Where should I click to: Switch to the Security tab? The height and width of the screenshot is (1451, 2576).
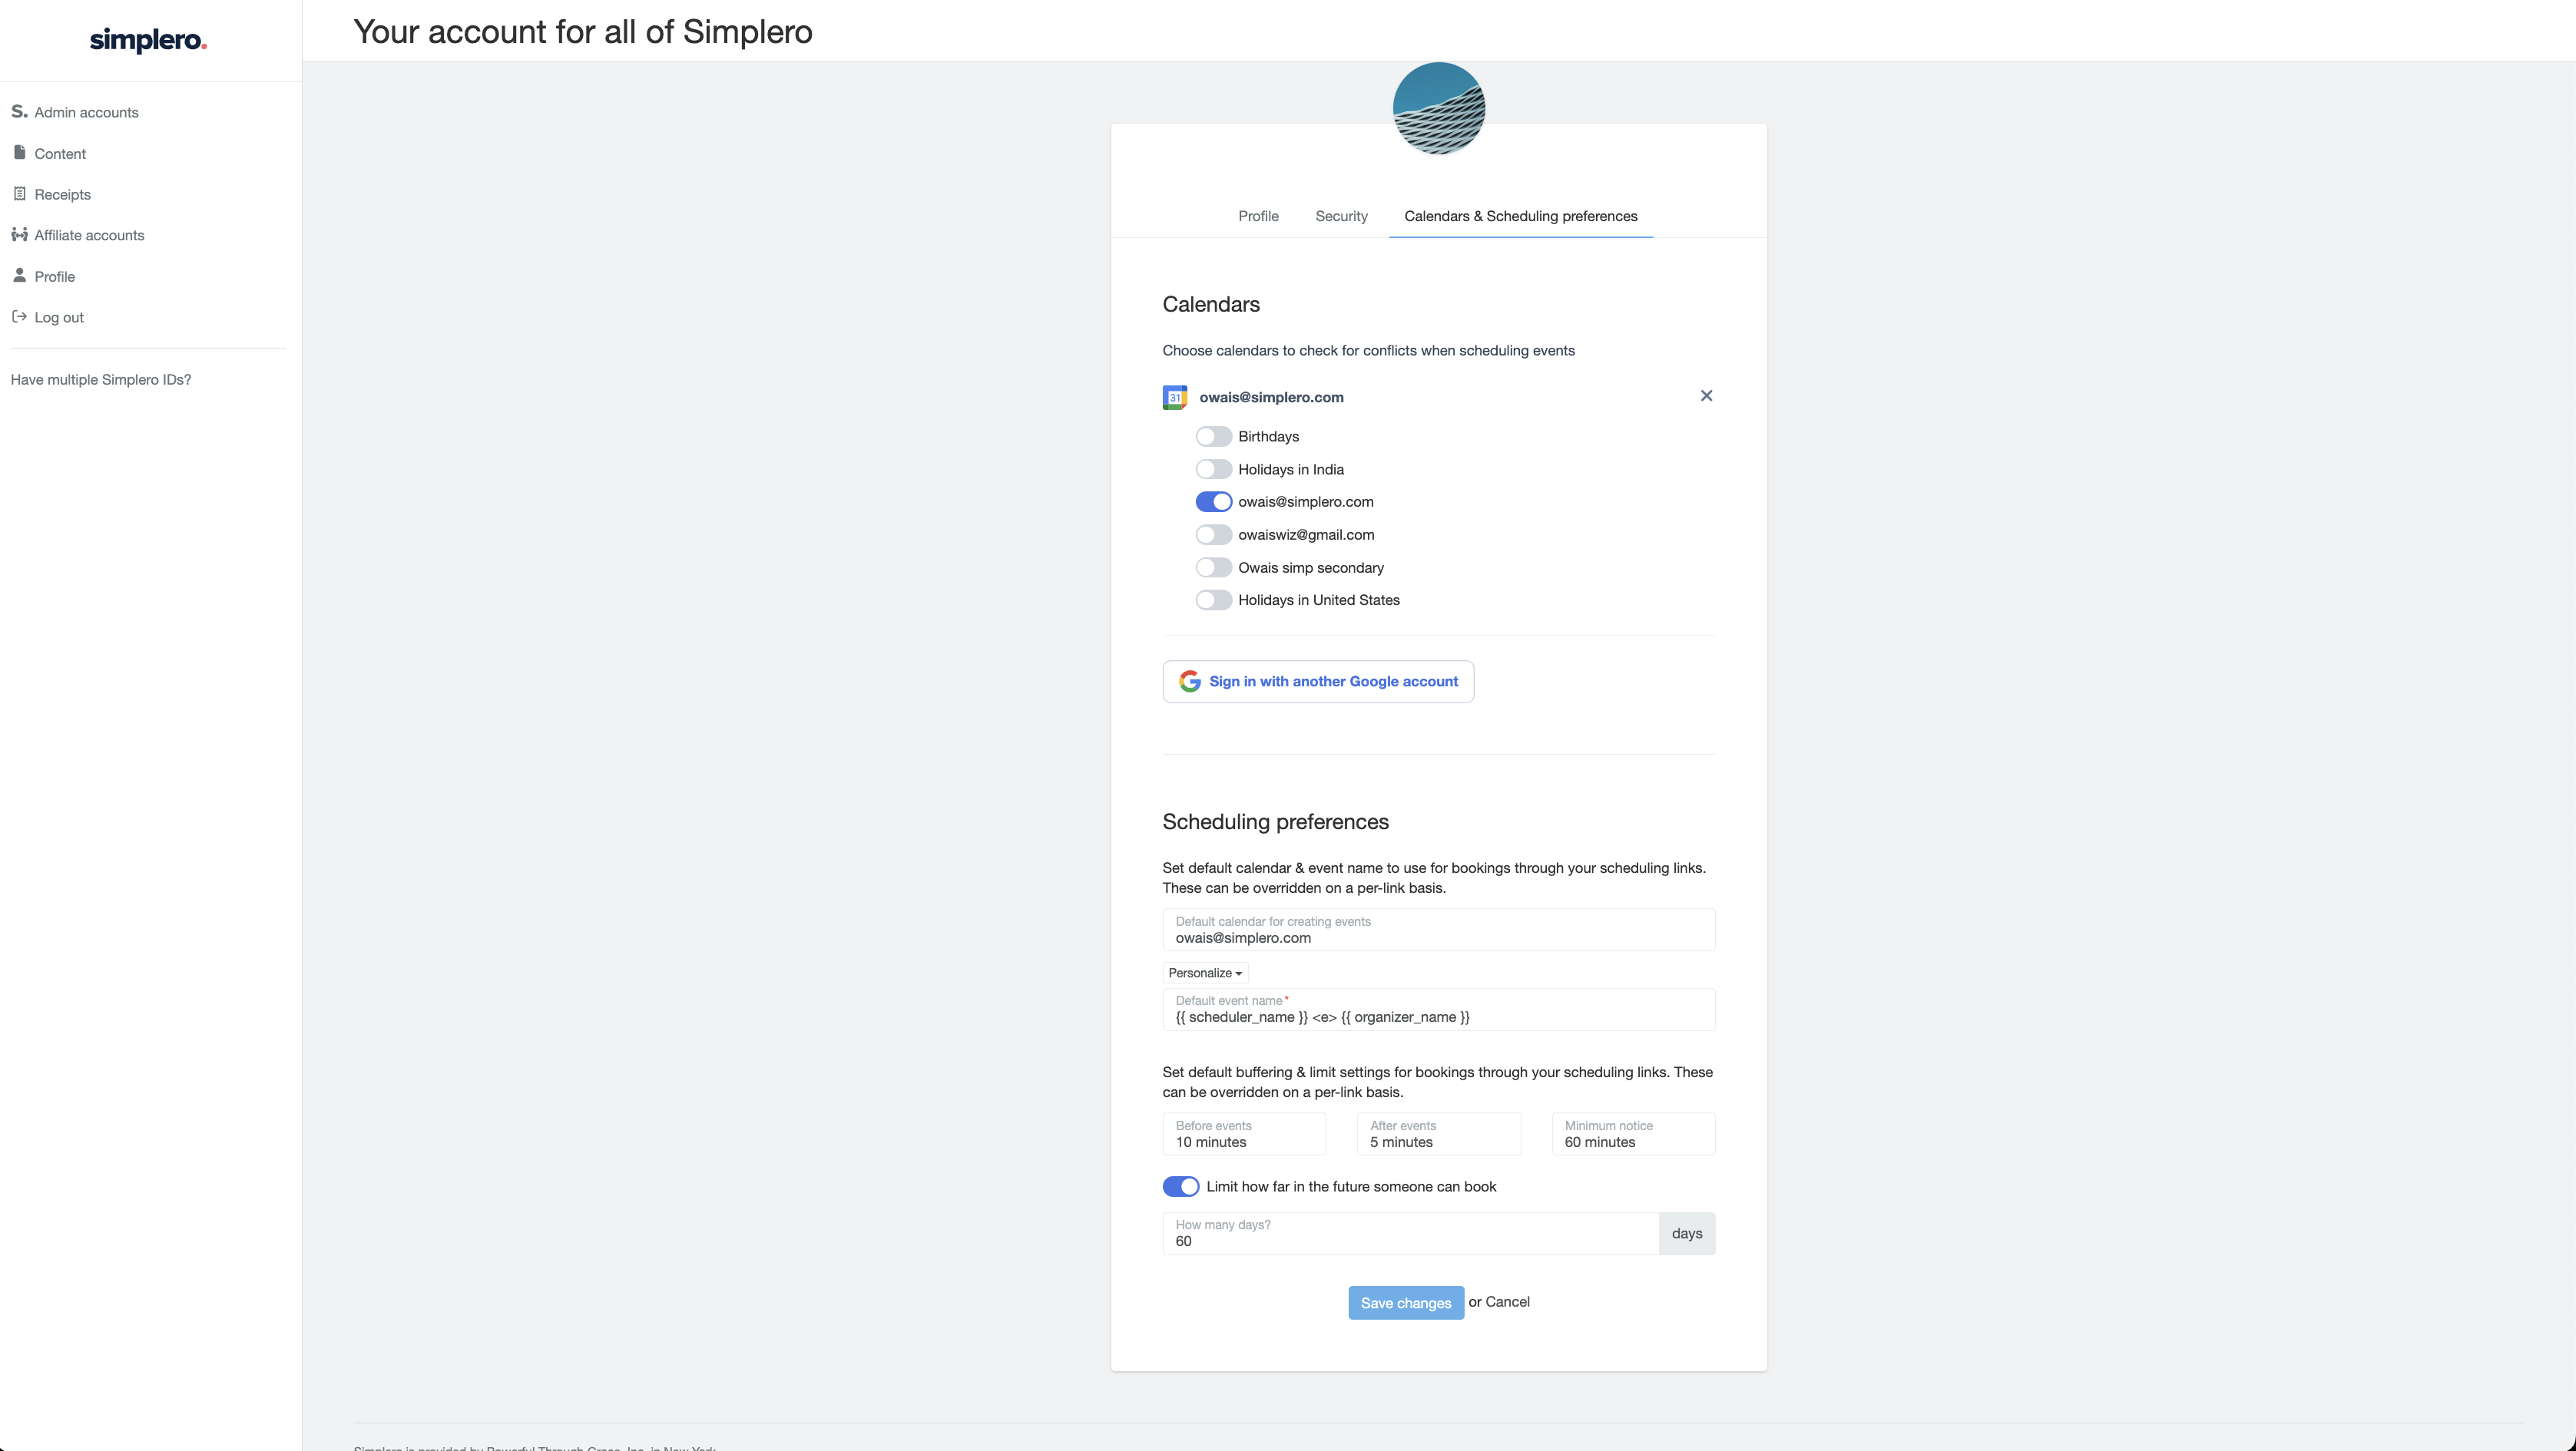pos(1341,216)
